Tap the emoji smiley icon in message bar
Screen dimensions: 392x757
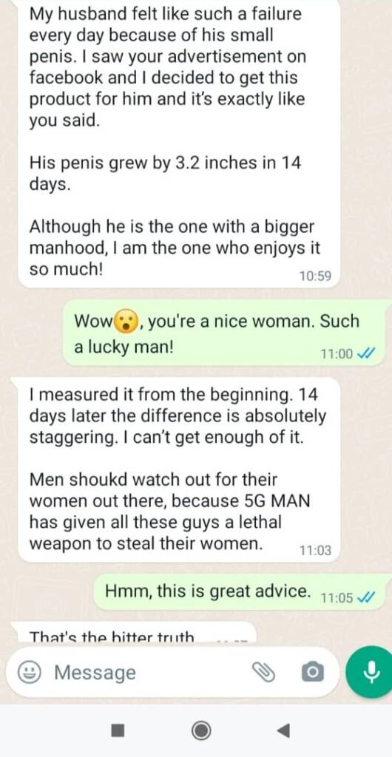(29, 671)
